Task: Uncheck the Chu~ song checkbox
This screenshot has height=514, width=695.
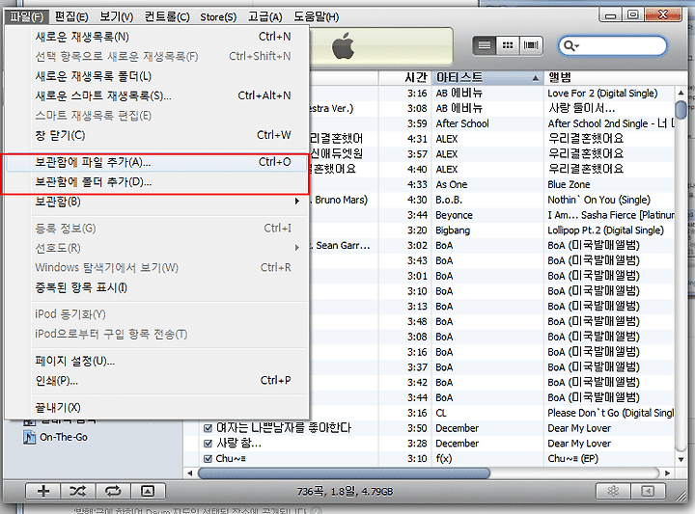Action: 208,459
